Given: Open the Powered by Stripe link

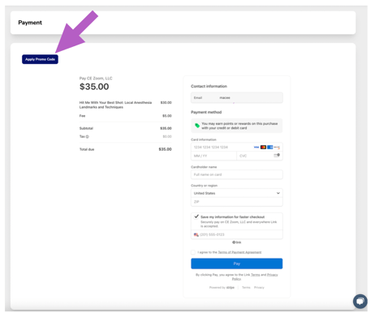Looking at the screenshot, I should tap(222, 288).
